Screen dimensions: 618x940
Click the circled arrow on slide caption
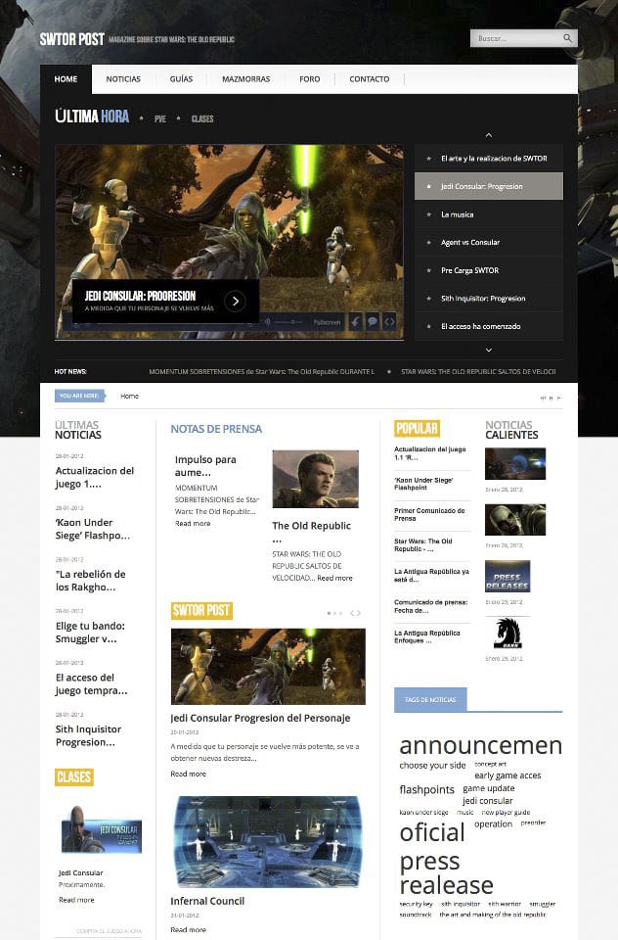tap(236, 301)
